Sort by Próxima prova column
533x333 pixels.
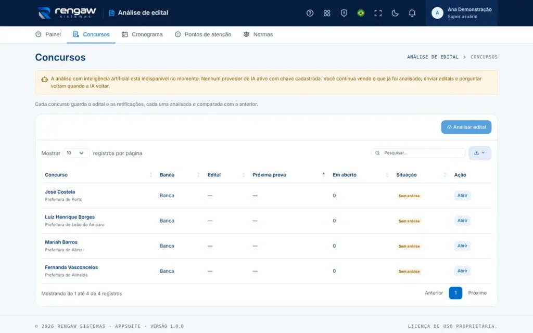(x=288, y=175)
